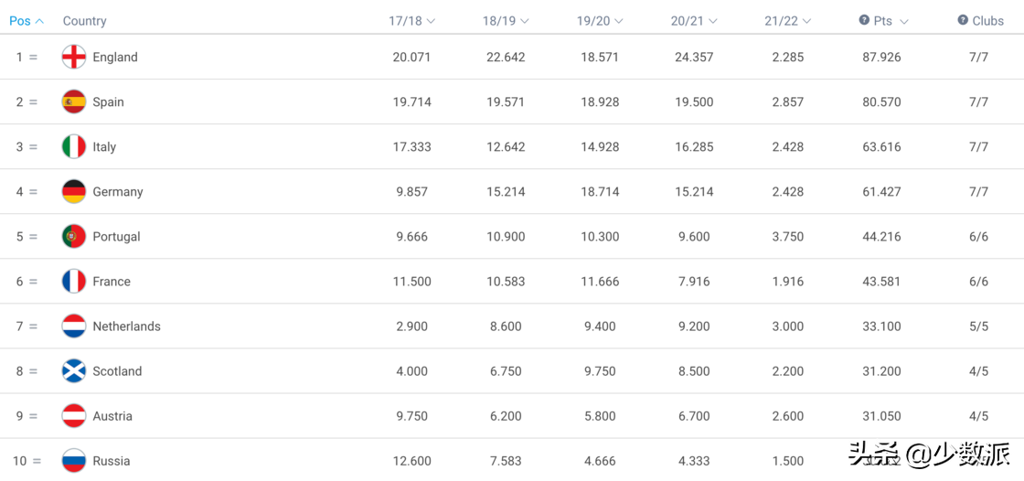1024x481 pixels.
Task: Toggle the Pos column sort order
Action: click(27, 20)
